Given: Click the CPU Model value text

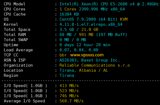Looking at the screenshot, I should [109, 4].
